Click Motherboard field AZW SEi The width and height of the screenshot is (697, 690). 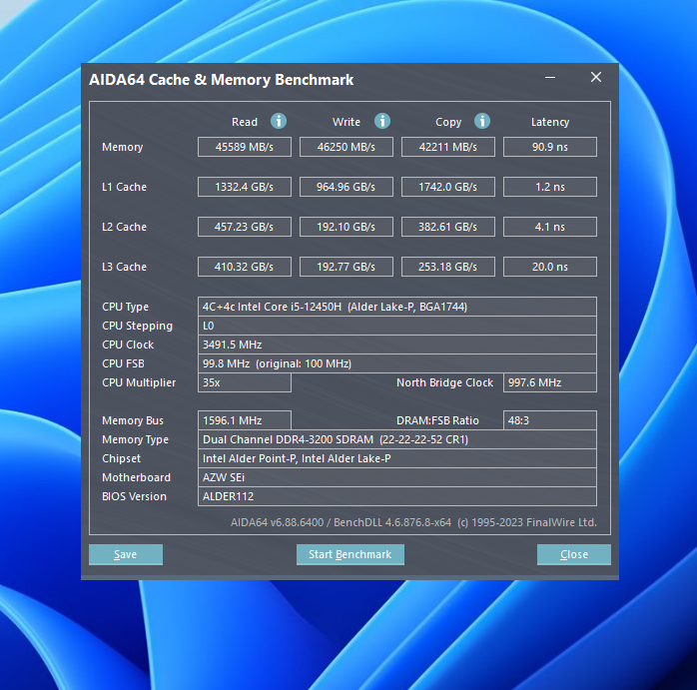tap(397, 477)
